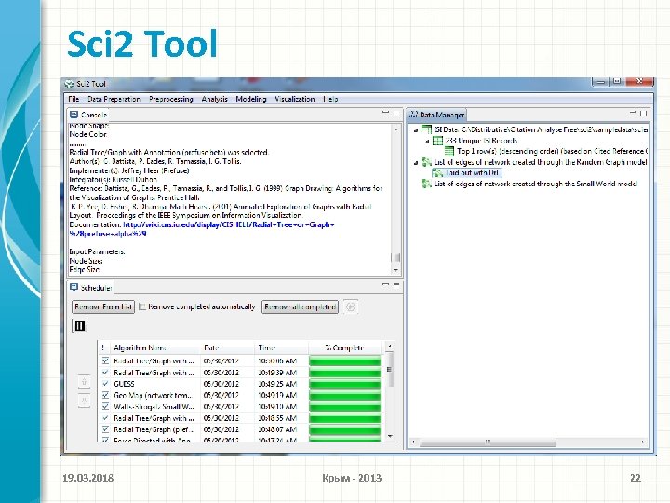Click the Algorithm Name column header
The image size is (670, 503).
(x=155, y=347)
